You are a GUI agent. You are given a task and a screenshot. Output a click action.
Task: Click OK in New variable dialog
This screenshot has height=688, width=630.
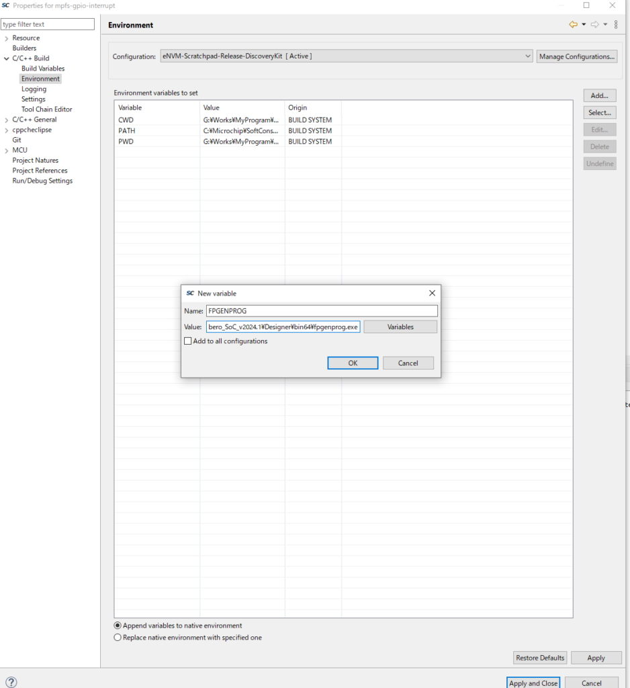tap(353, 363)
